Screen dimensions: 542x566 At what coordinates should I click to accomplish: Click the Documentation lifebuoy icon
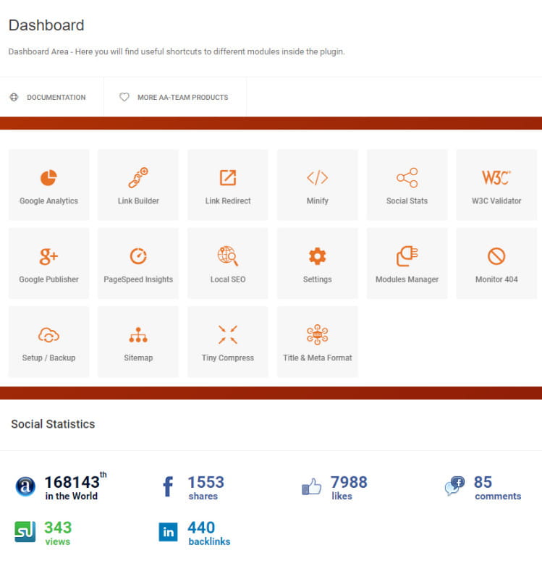[x=14, y=97]
